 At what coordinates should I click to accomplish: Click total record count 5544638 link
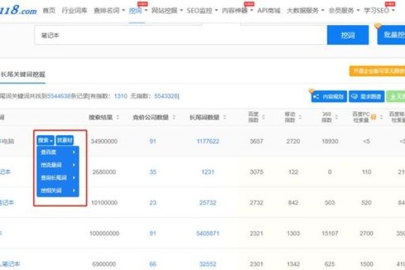pos(59,96)
